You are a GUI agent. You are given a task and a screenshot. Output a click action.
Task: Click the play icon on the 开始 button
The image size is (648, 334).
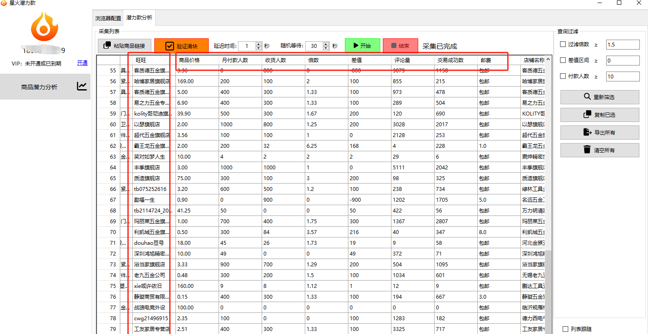pos(356,46)
